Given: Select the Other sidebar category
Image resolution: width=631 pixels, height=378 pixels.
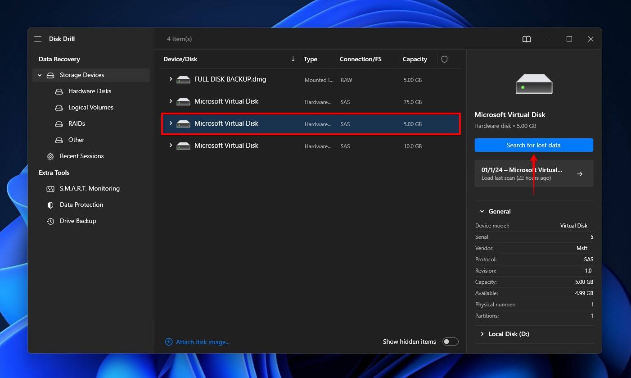Looking at the screenshot, I should pyautogui.click(x=76, y=140).
